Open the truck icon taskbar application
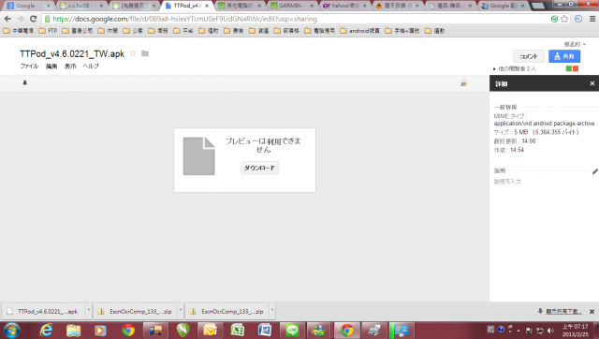Viewport: 599px width, 339px height. pyautogui.click(x=155, y=331)
